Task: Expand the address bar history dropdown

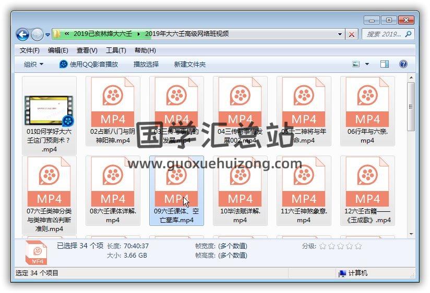Action: (x=340, y=34)
